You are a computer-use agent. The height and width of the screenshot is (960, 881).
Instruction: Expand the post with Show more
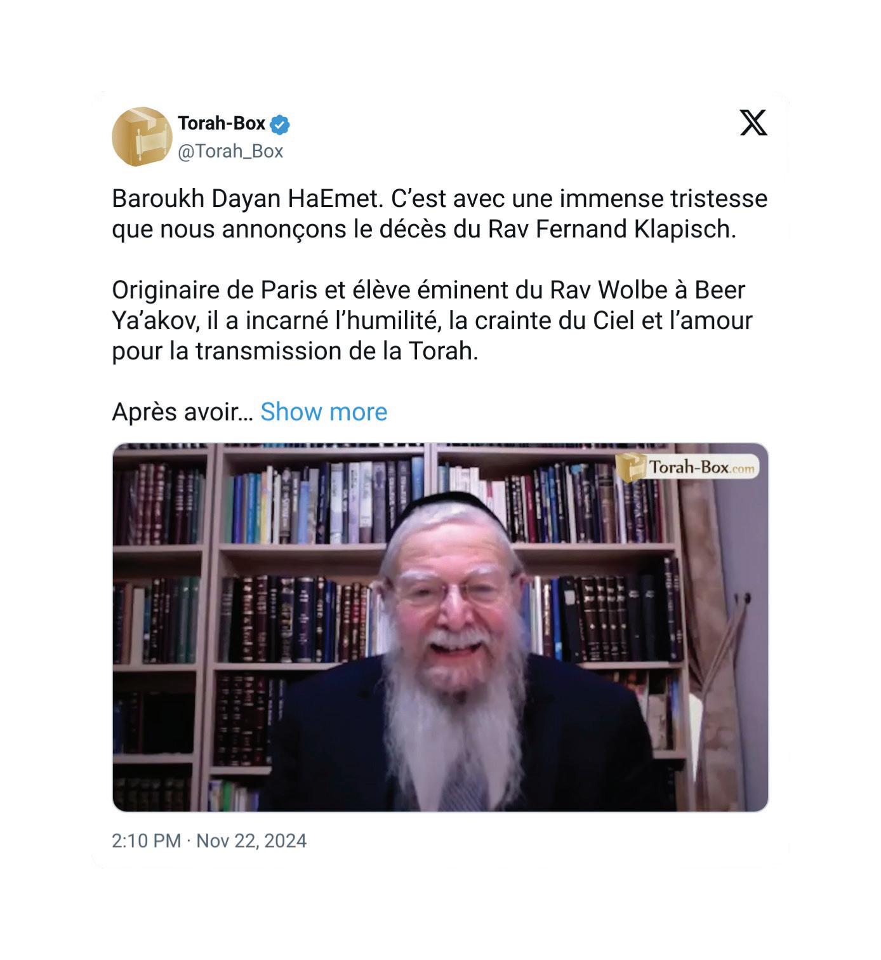tap(324, 411)
